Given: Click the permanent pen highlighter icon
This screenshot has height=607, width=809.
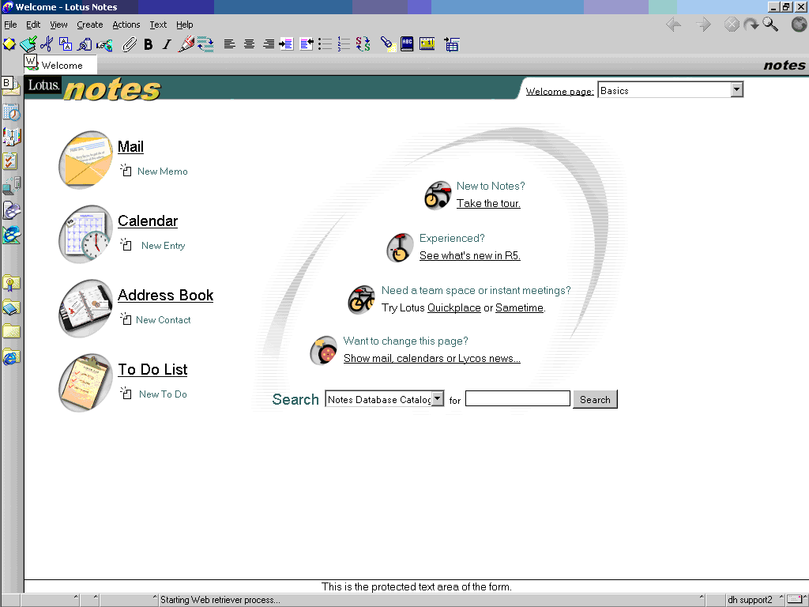Looking at the screenshot, I should click(185, 44).
